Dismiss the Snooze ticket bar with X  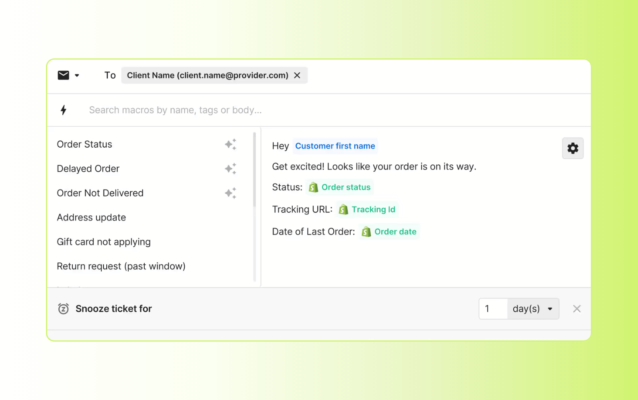click(576, 309)
